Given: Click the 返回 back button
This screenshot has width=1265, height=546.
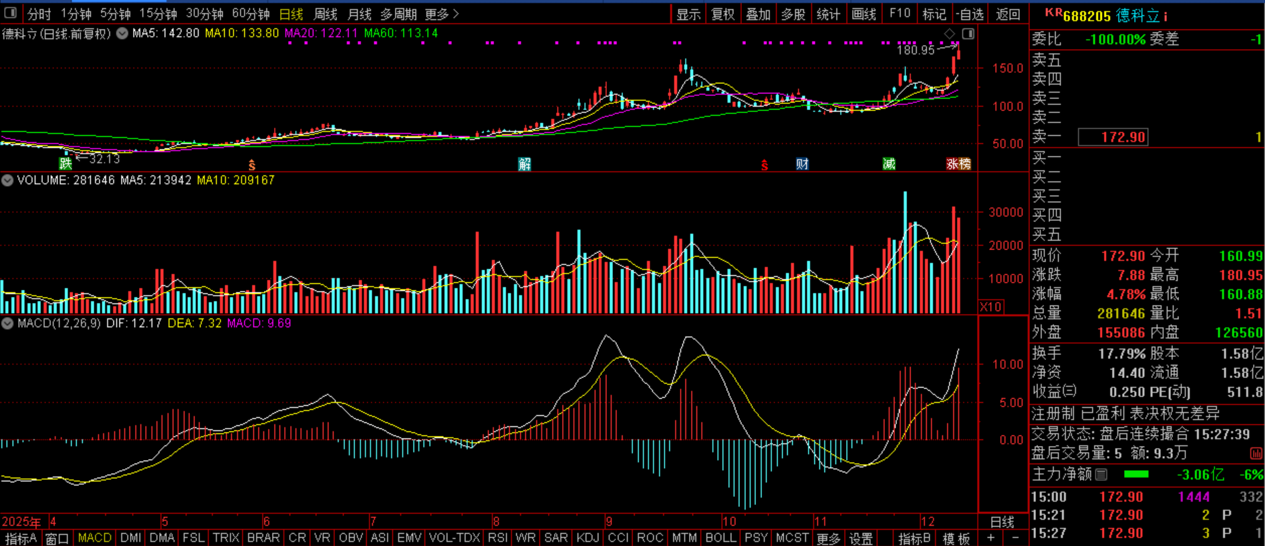Looking at the screenshot, I should click(x=1008, y=14).
